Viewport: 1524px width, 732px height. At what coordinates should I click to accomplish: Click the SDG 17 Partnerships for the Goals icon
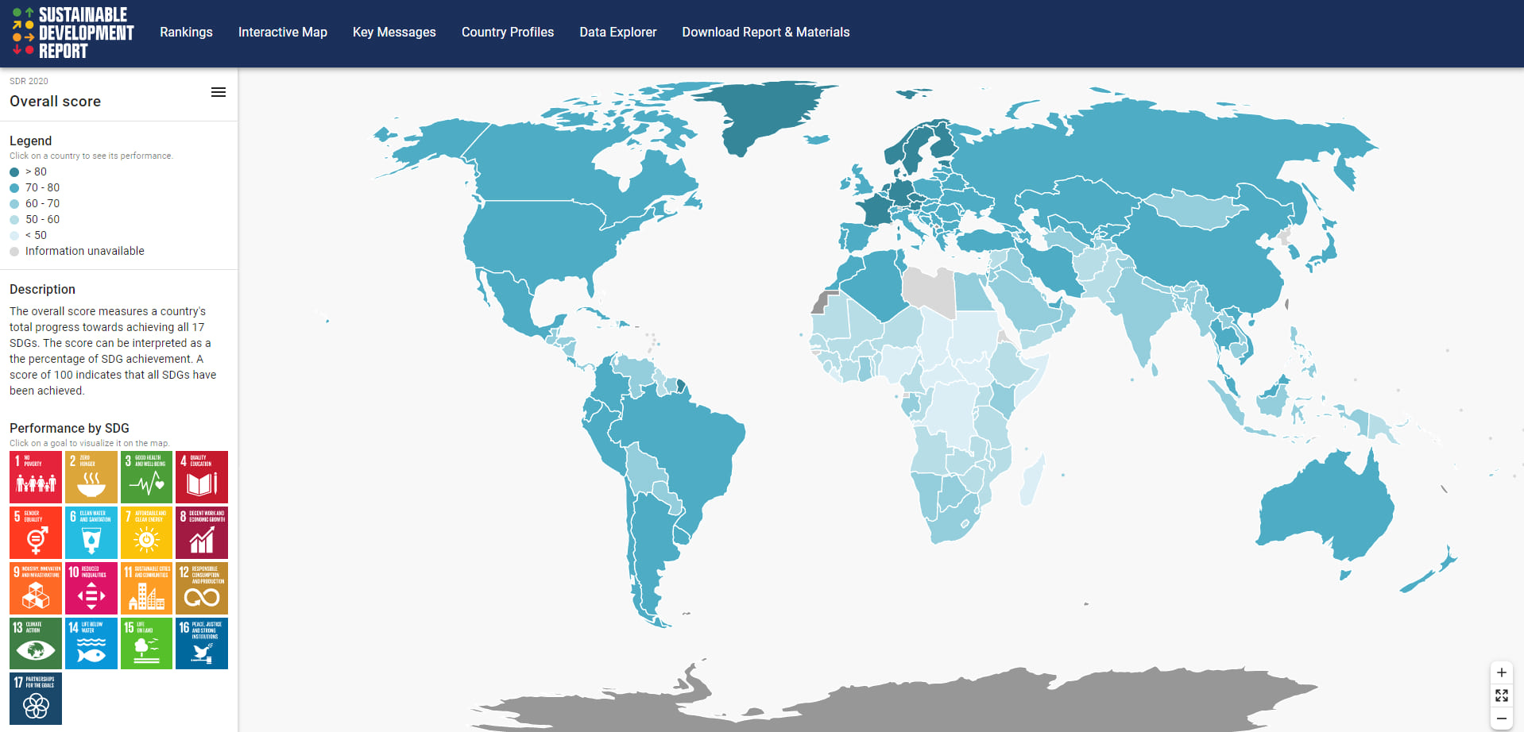35,699
